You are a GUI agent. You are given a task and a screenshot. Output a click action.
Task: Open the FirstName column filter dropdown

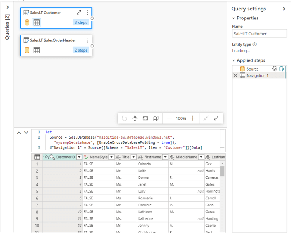165,157
